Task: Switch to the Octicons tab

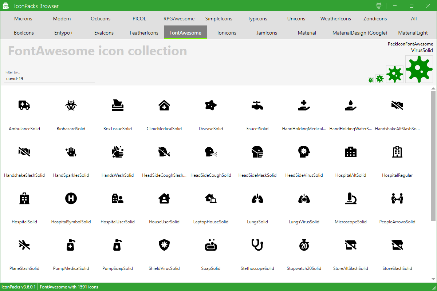Action: point(101,19)
